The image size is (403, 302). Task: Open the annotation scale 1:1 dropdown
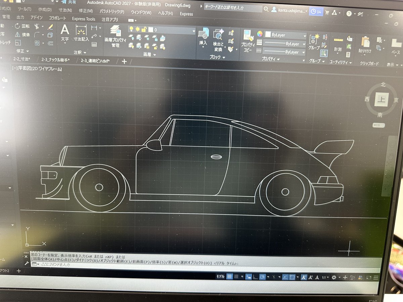[x=325, y=277]
